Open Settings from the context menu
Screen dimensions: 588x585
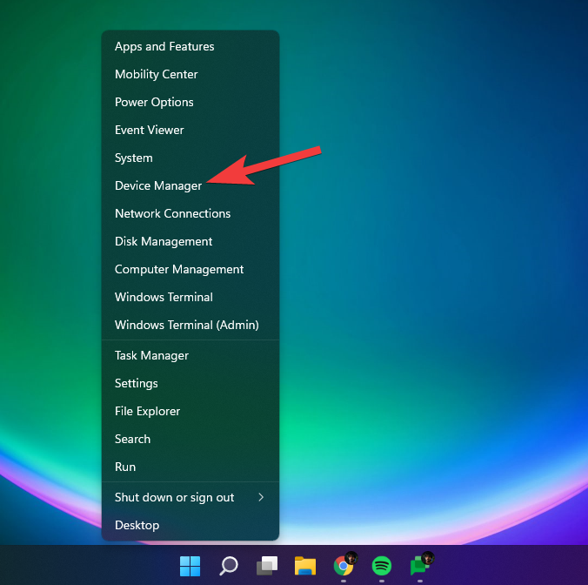137,383
